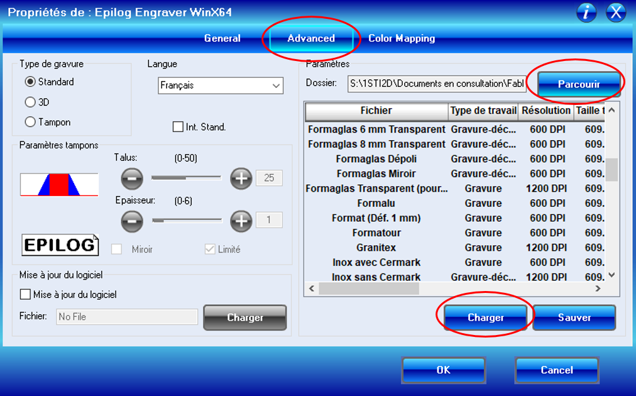Select the Formatour row
This screenshot has height=396, width=636.
tap(455, 233)
